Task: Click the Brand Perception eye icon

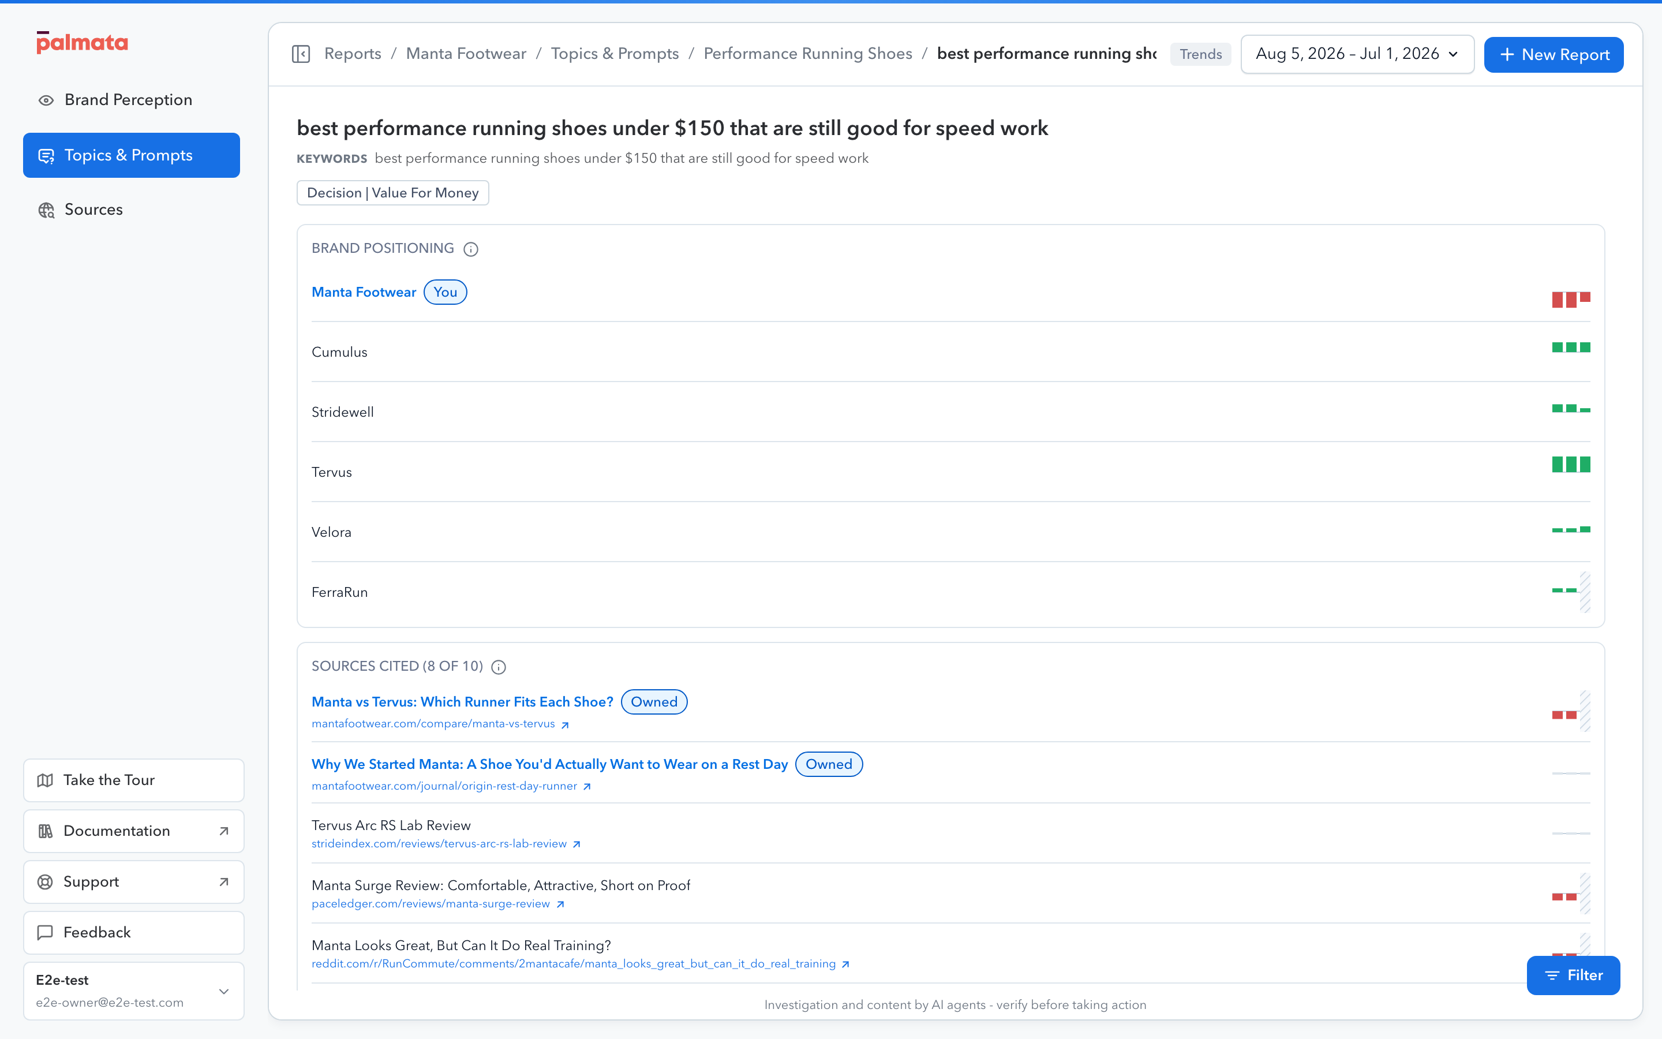Action: coord(46,100)
